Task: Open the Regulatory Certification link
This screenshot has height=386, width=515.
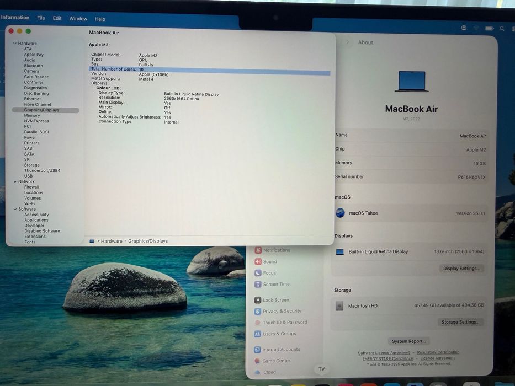Action: [438, 352]
